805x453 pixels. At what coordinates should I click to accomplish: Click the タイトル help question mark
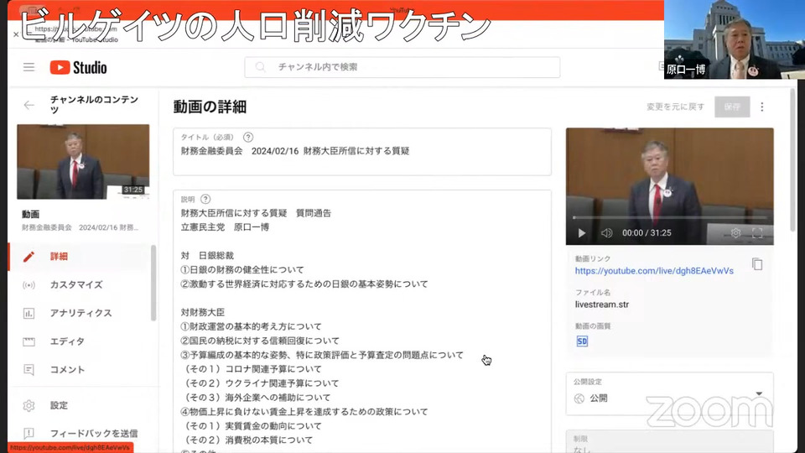tap(248, 137)
